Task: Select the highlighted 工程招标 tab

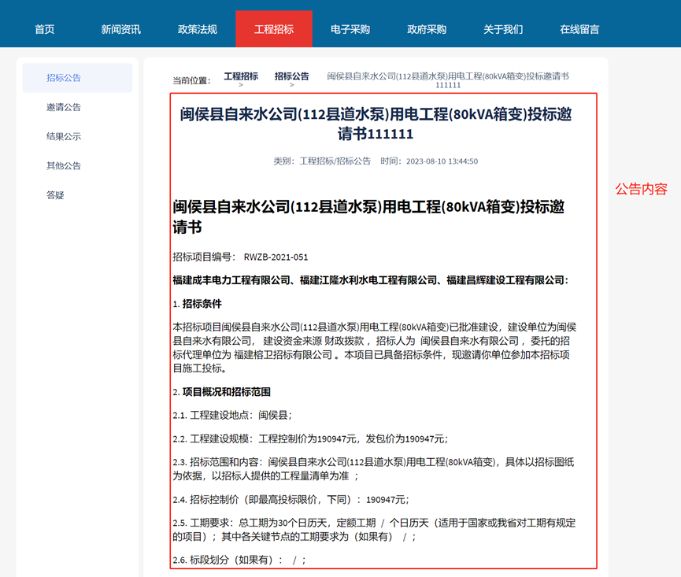Action: pos(274,29)
